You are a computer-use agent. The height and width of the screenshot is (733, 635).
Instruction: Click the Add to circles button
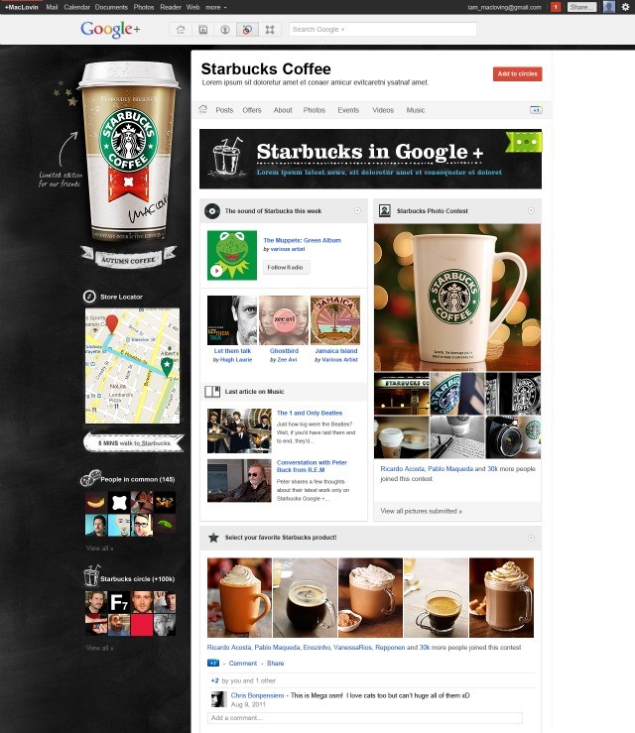point(517,74)
